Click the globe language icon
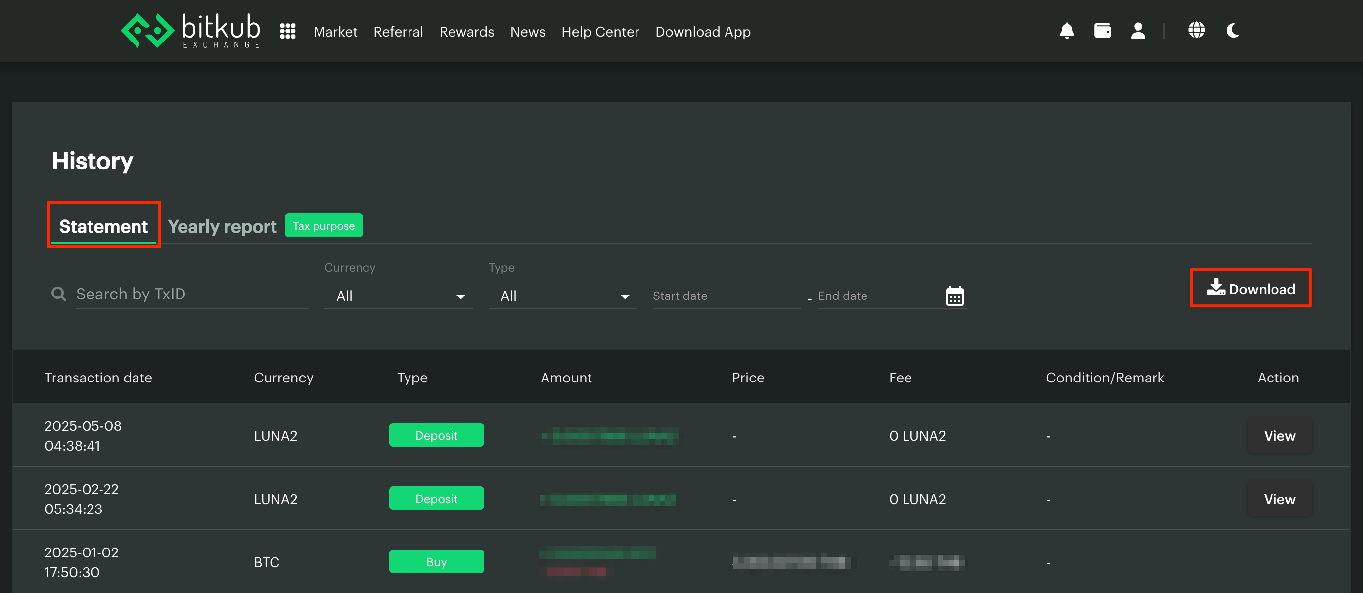 (1196, 31)
